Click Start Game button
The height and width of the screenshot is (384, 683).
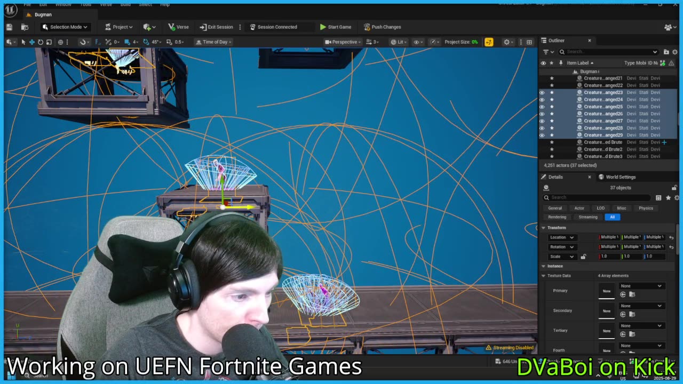coord(335,27)
